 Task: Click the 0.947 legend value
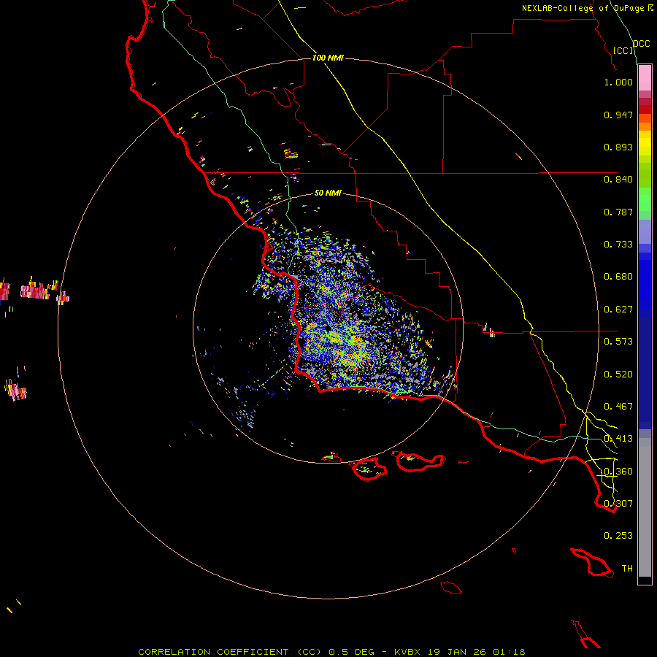tap(618, 115)
